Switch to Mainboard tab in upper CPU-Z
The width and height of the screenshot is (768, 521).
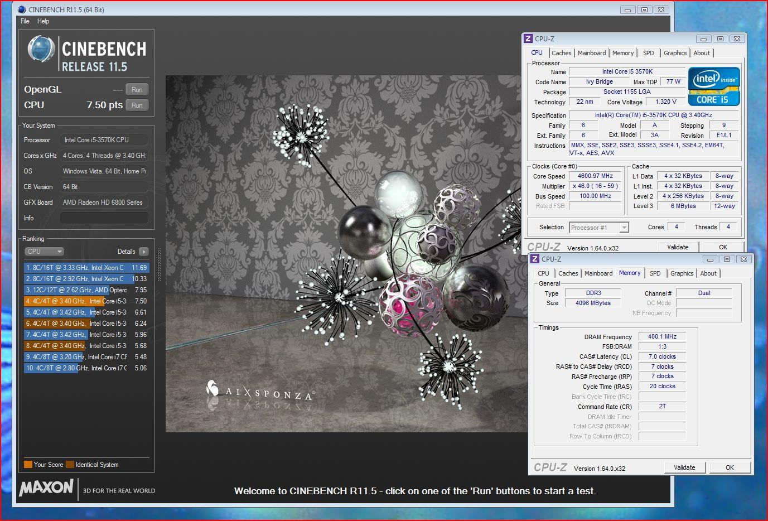tap(592, 53)
